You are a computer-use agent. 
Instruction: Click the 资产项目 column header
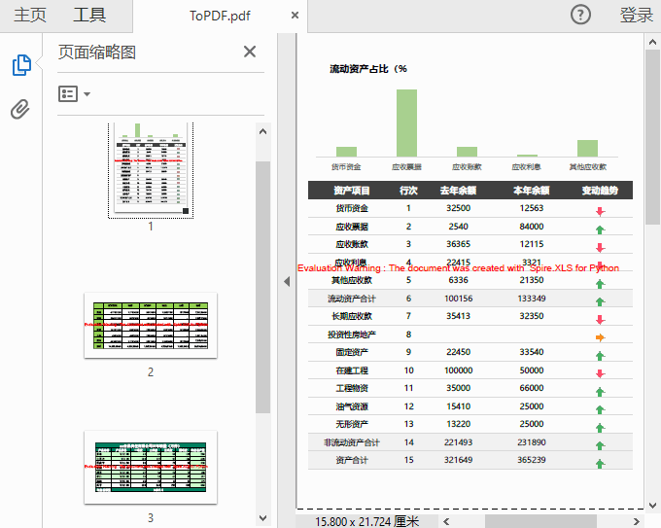click(352, 191)
